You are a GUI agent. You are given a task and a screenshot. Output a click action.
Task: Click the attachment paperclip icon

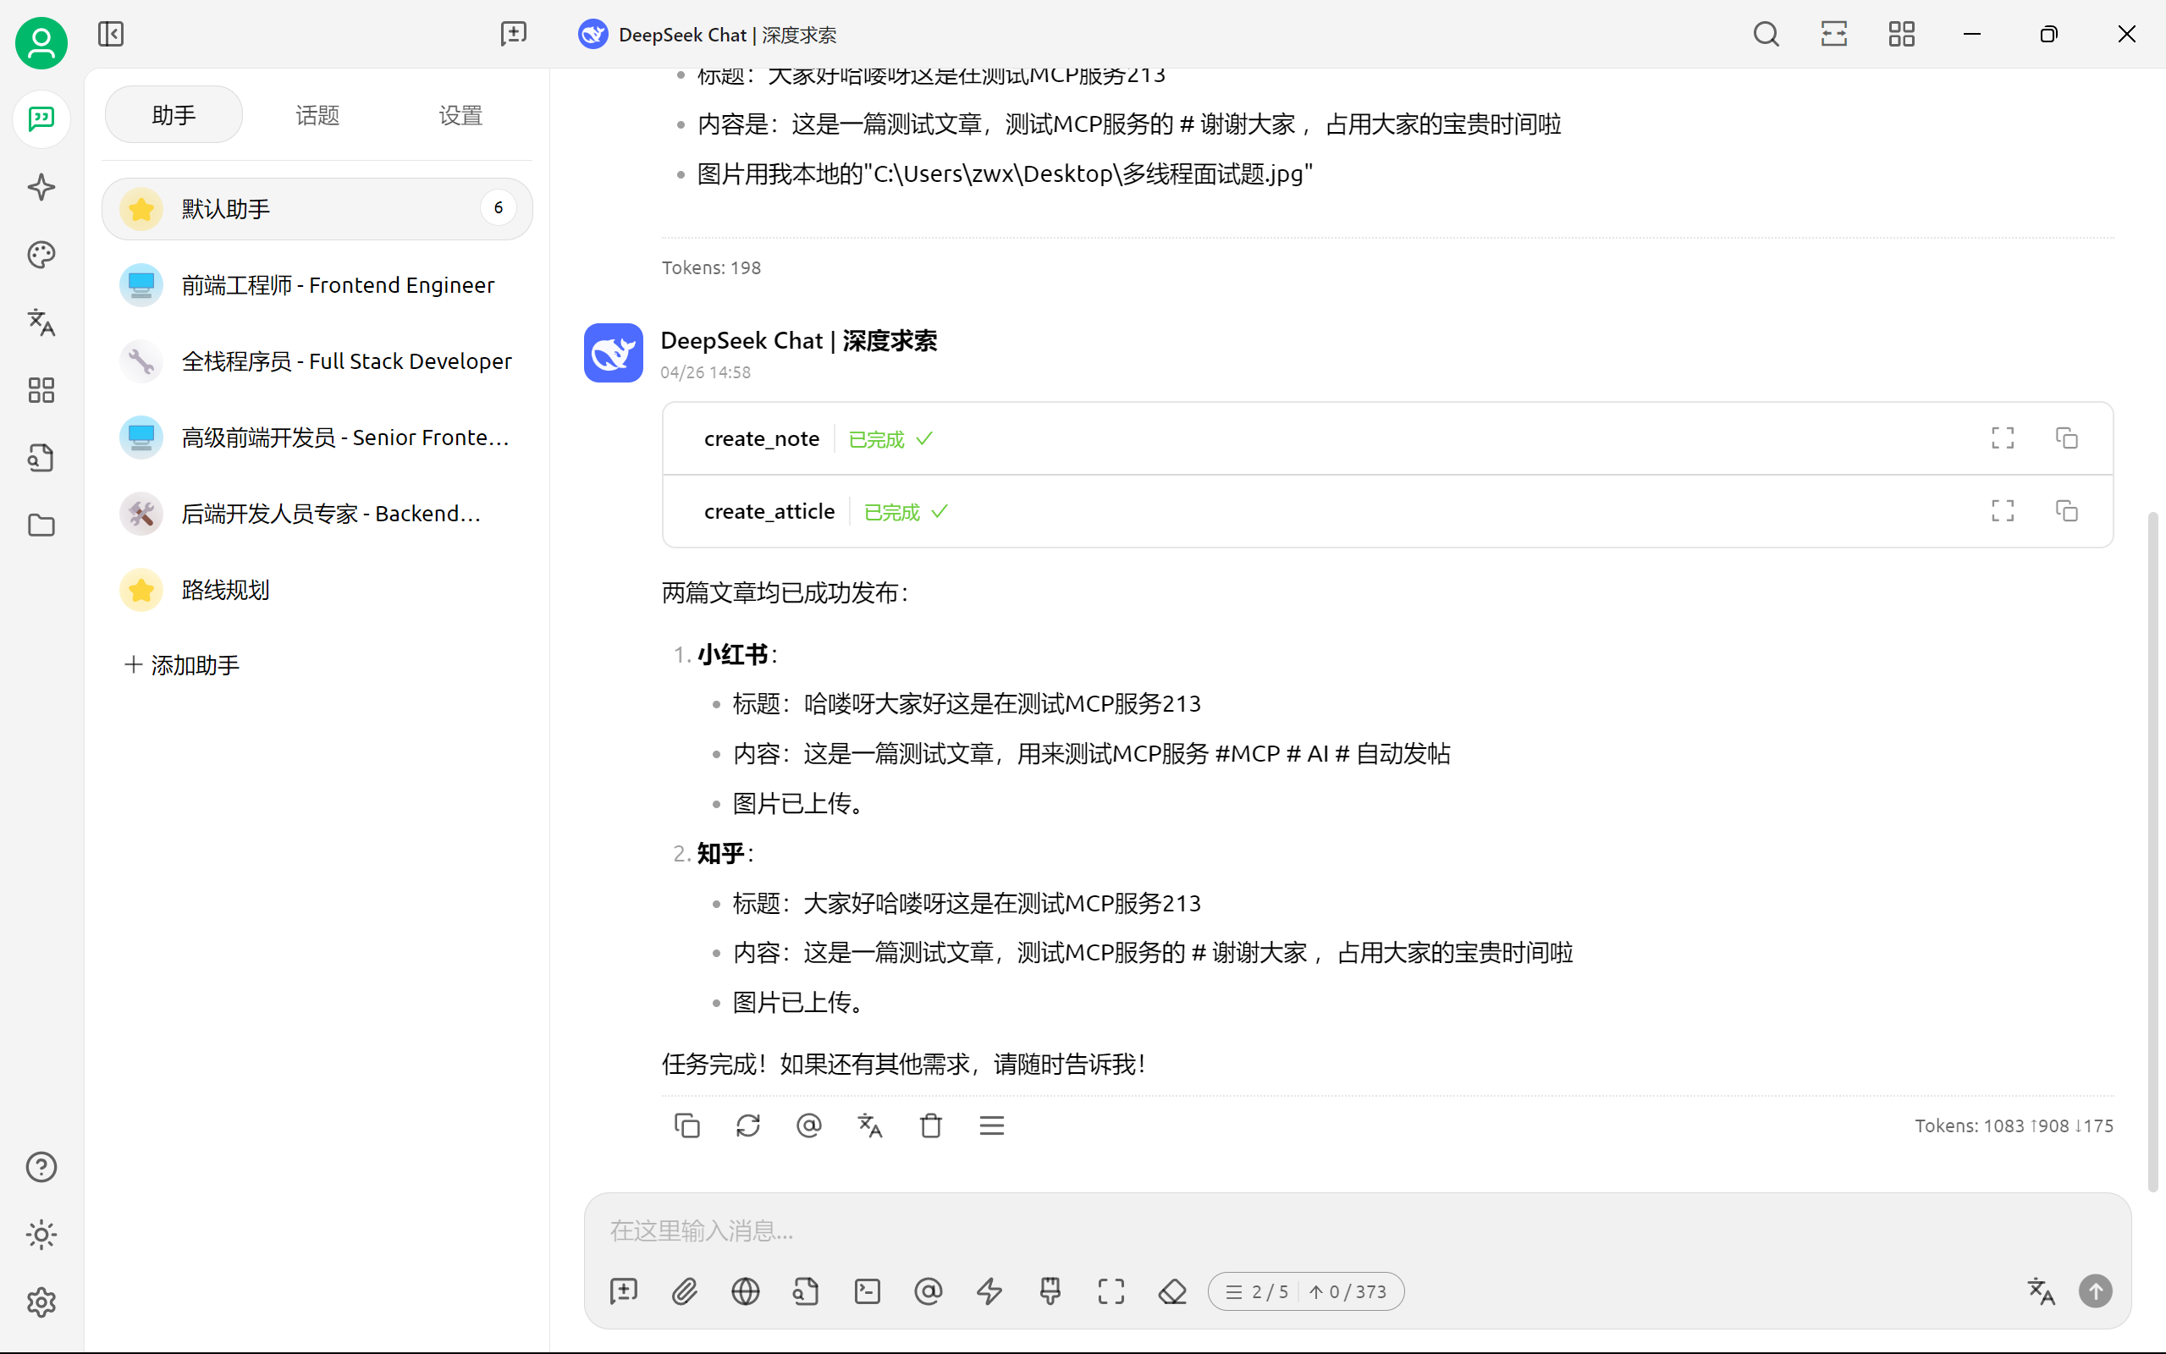click(684, 1291)
